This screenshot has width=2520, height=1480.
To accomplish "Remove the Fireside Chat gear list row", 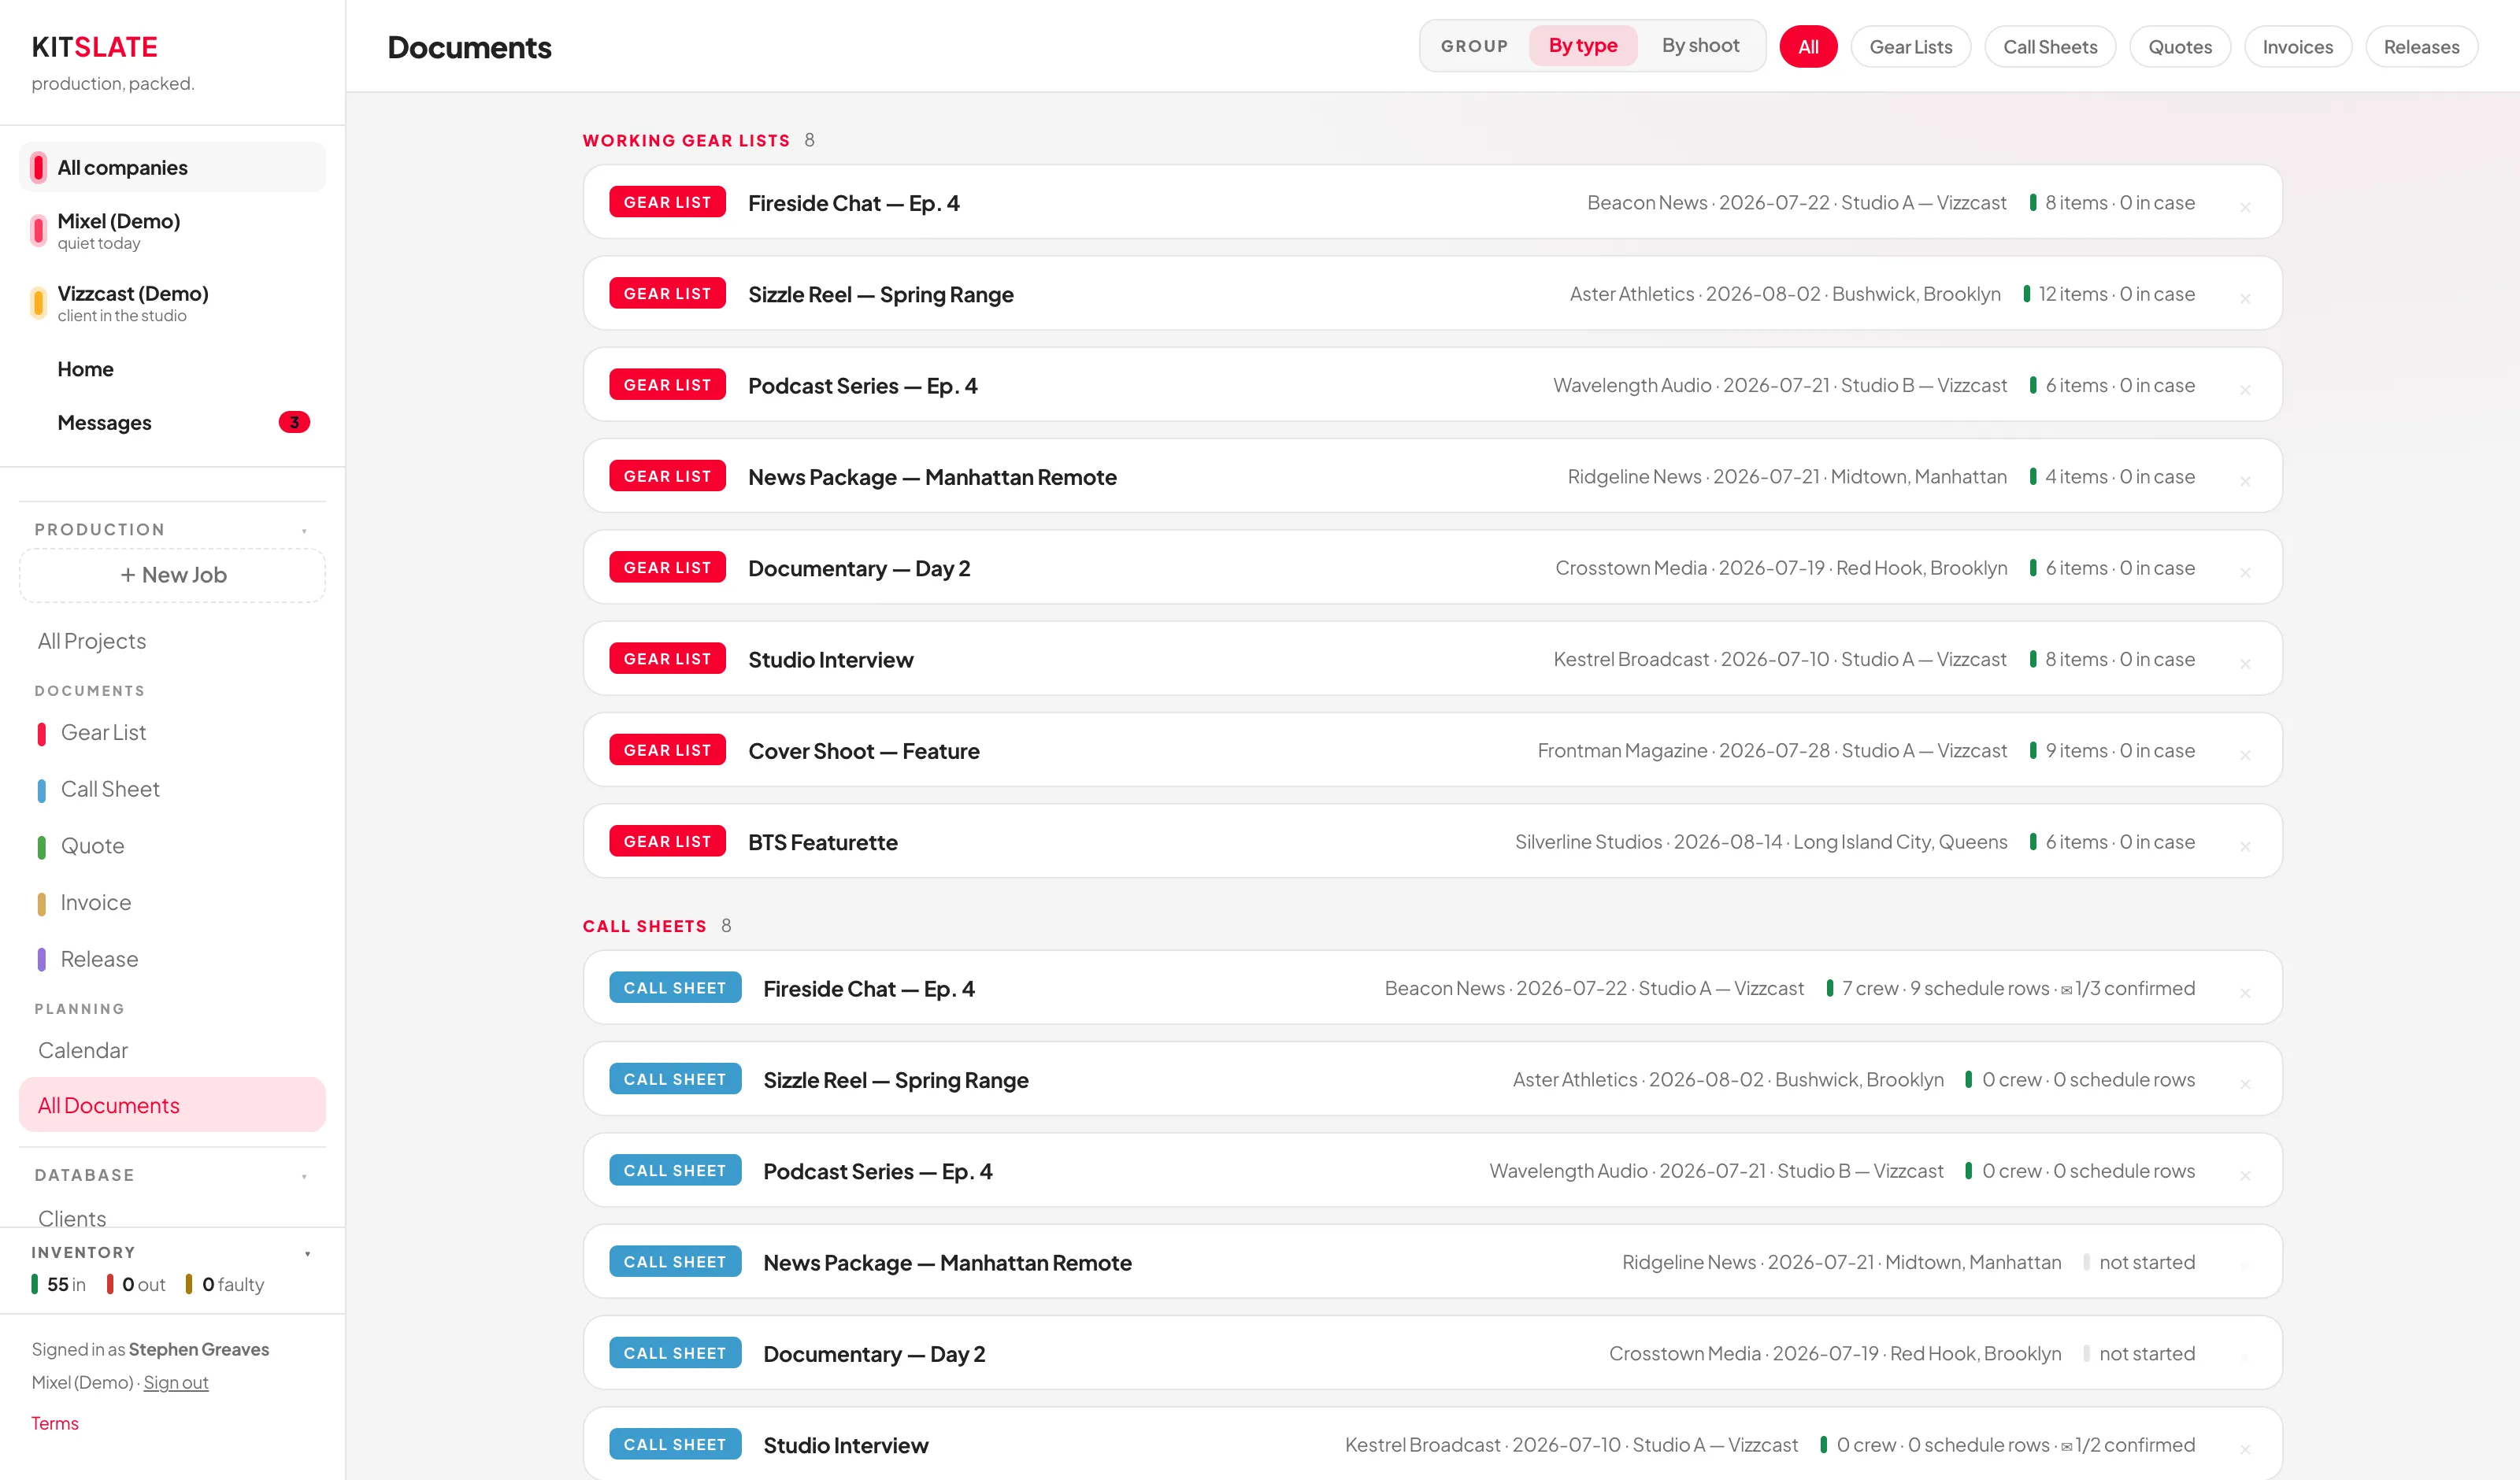I will (2245, 207).
